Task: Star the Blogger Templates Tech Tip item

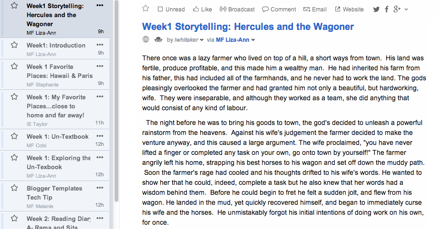Action: [x=14, y=188]
